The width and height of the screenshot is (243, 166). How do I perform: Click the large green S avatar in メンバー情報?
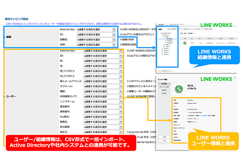[179, 89]
